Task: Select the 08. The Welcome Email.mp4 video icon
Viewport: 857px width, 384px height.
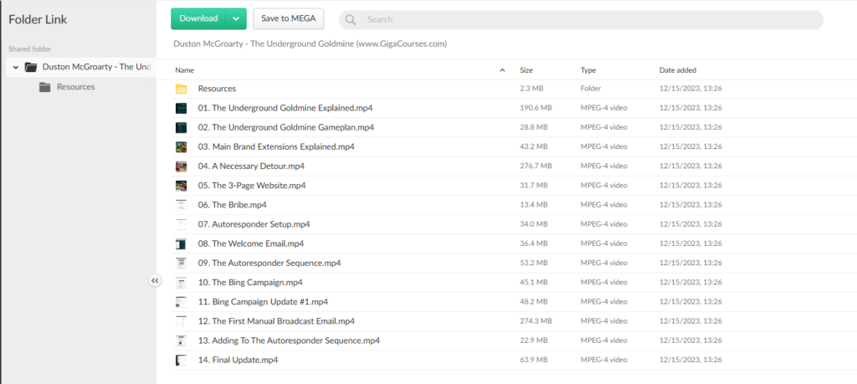Action: (x=181, y=243)
